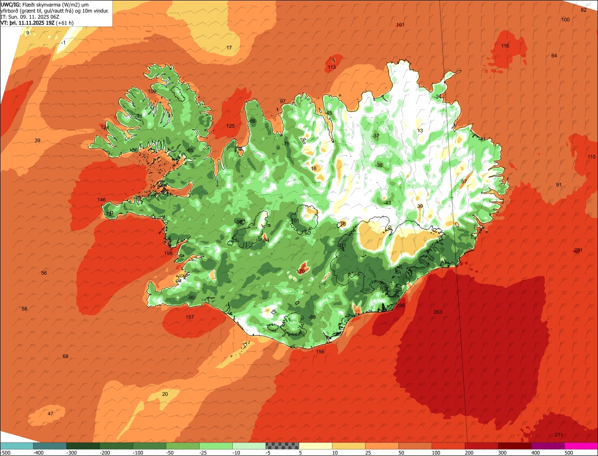Click the negative value -38 inland
This screenshot has height=456, width=598.
coord(378,165)
